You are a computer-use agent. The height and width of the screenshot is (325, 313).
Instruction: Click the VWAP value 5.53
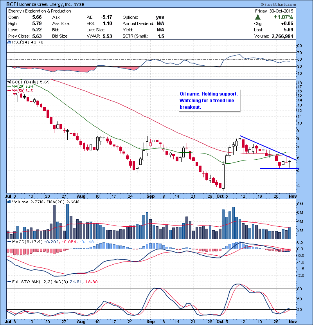click(107, 36)
